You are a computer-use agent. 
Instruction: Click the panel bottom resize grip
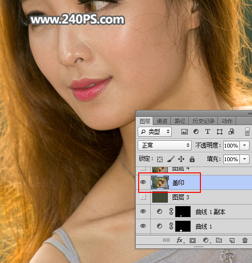(198, 247)
